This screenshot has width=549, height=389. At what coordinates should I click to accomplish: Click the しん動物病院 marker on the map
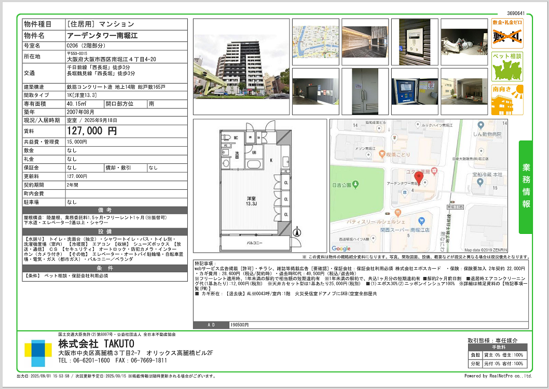click(481, 126)
